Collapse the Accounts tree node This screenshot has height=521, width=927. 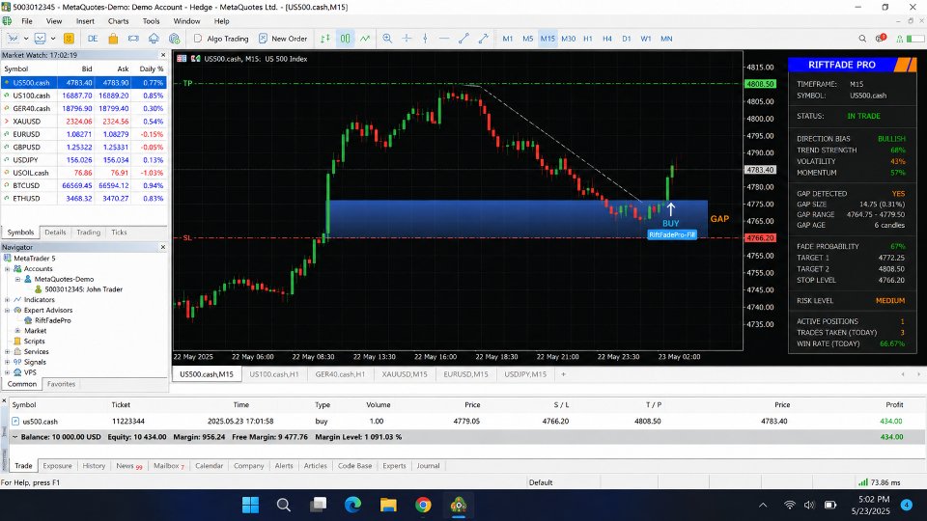click(x=7, y=269)
